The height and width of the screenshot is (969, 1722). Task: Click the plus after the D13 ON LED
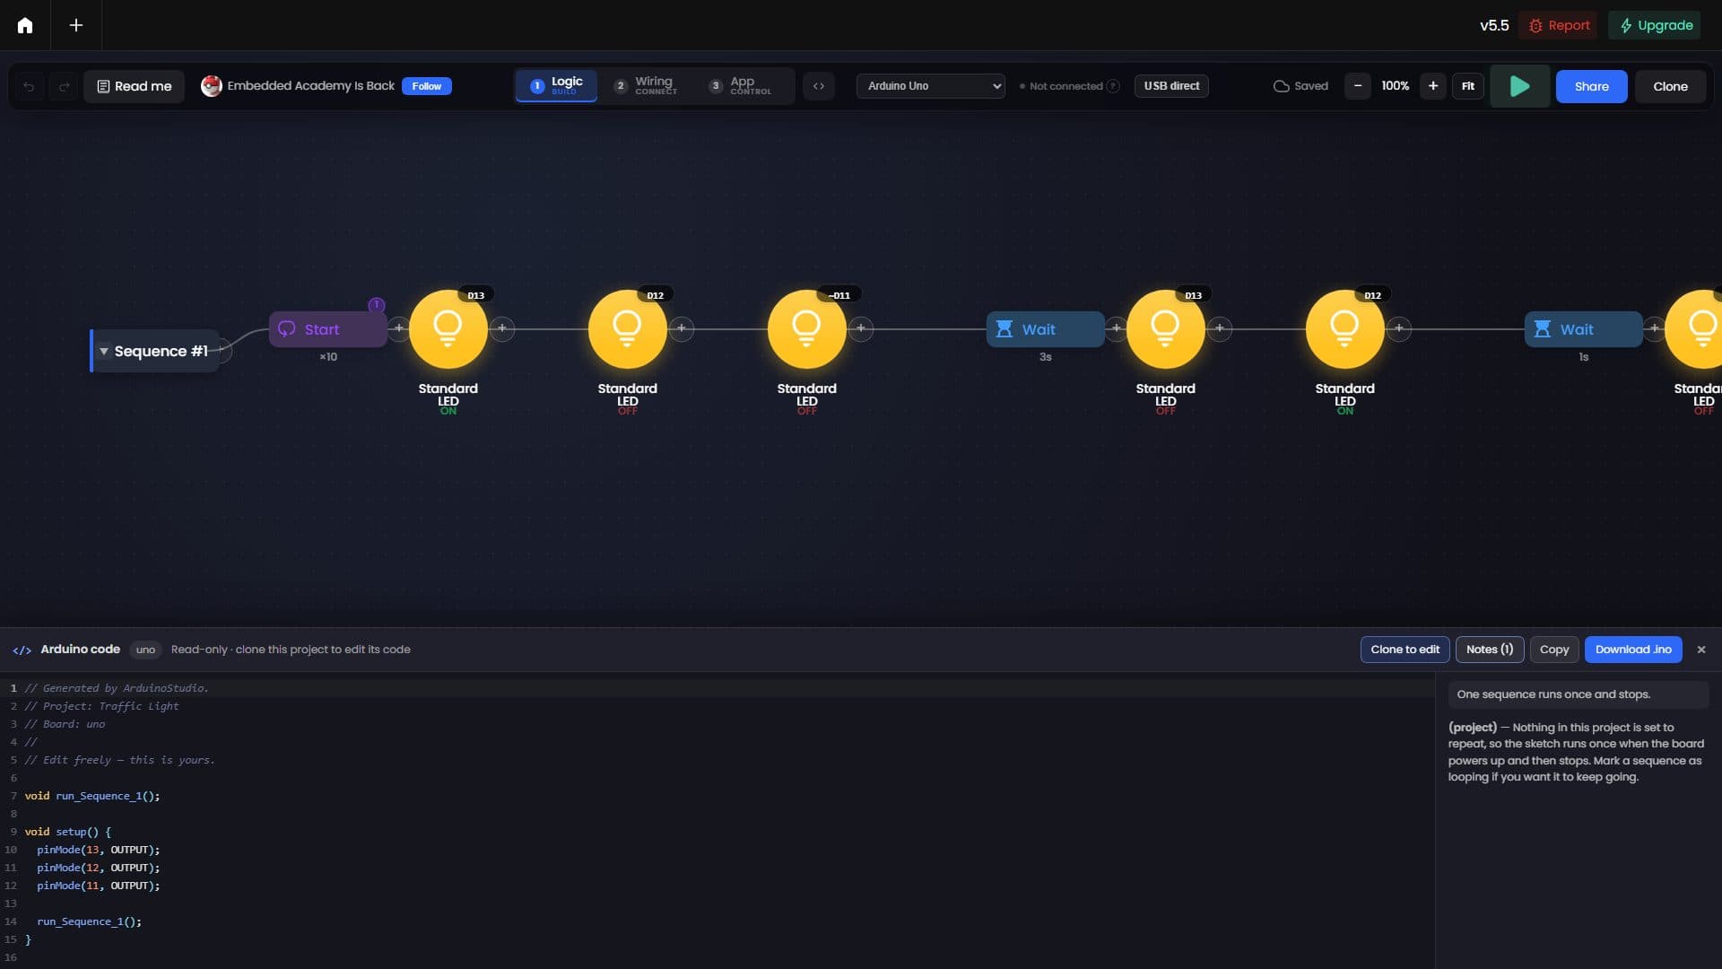tap(502, 328)
